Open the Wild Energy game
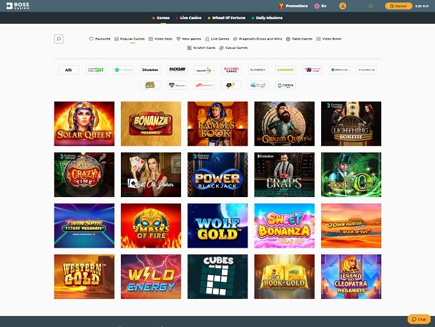The width and height of the screenshot is (435, 327). (151, 276)
